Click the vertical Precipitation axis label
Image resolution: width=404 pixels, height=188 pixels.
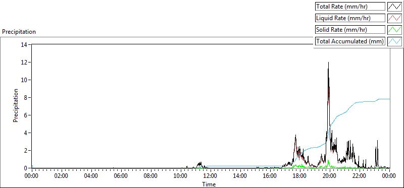click(16, 105)
